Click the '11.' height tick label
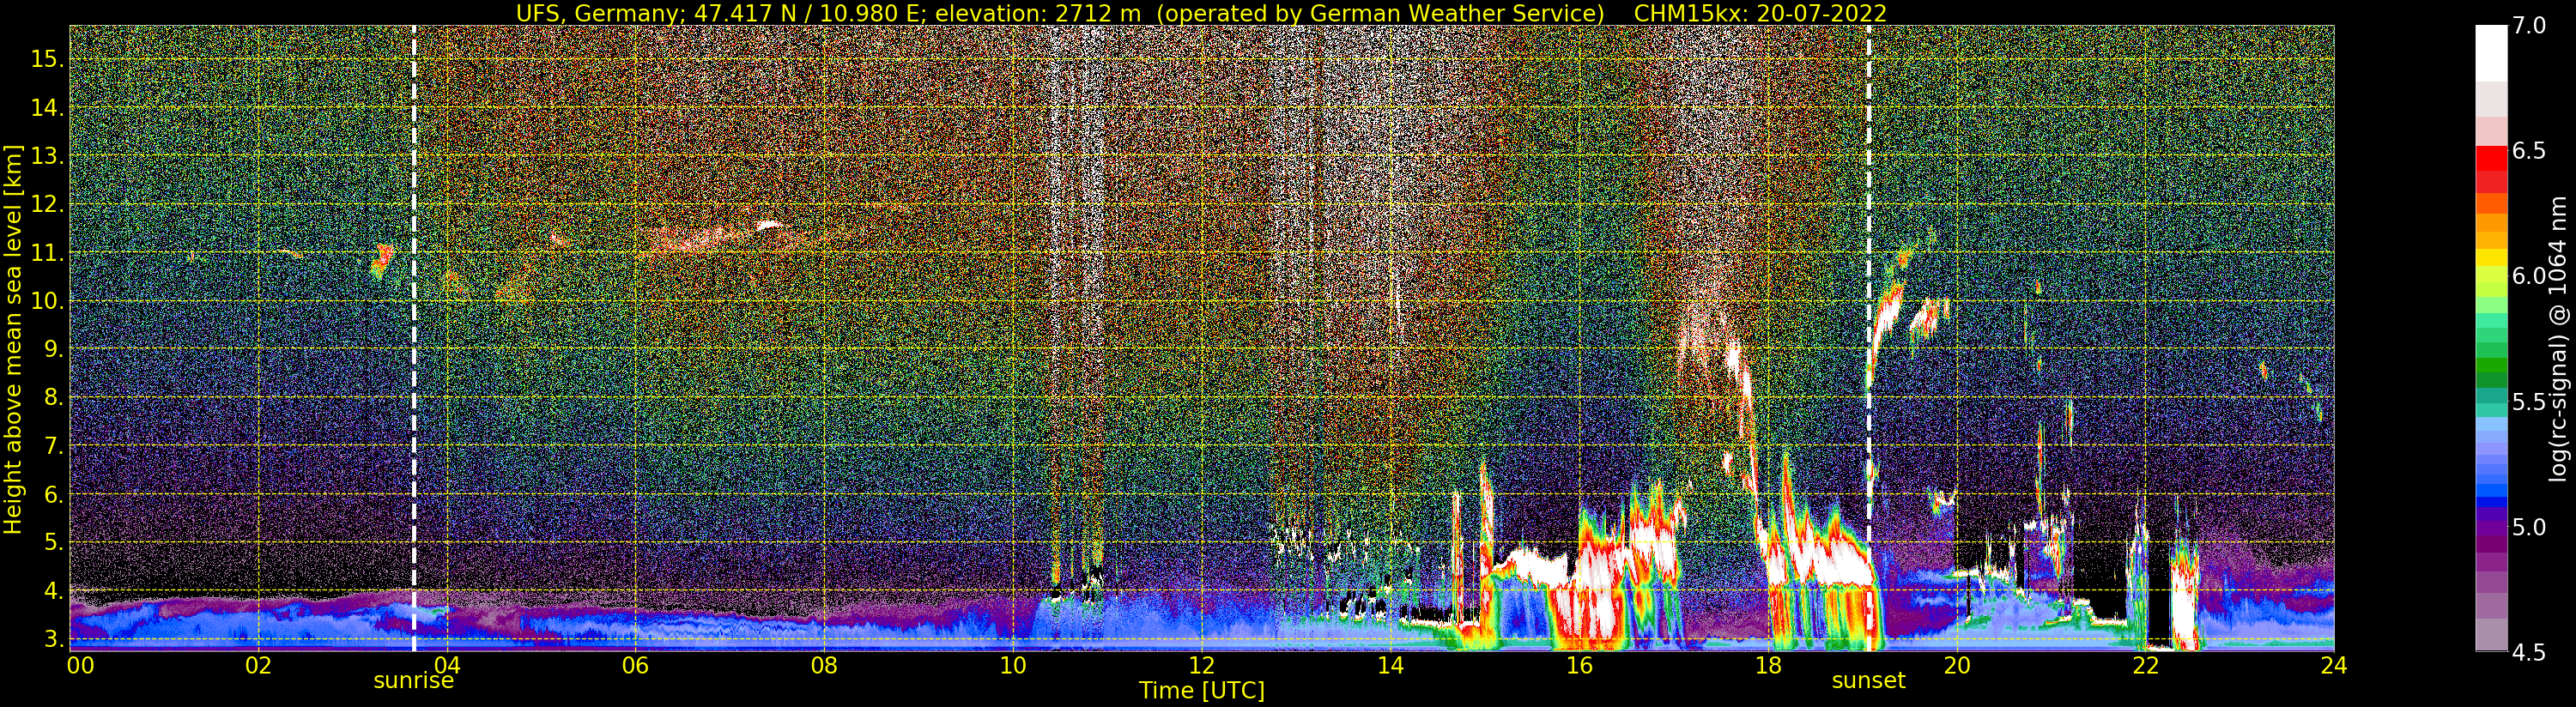 [x=47, y=253]
